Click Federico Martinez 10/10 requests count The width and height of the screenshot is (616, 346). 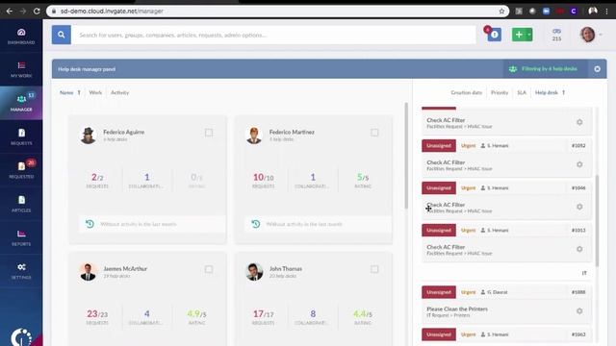pyautogui.click(x=263, y=180)
